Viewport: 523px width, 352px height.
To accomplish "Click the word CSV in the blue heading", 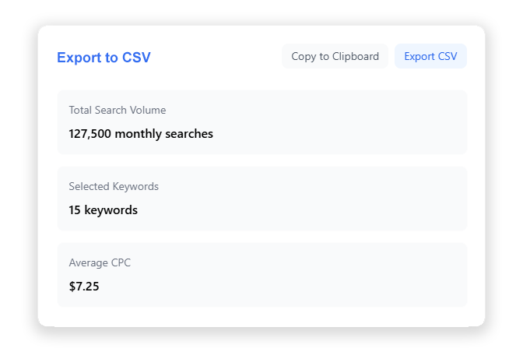I will point(136,58).
